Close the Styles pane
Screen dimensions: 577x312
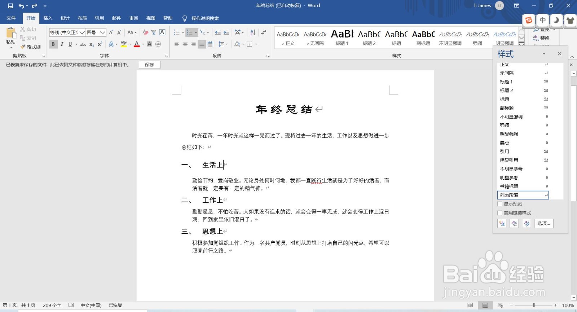[559, 54]
